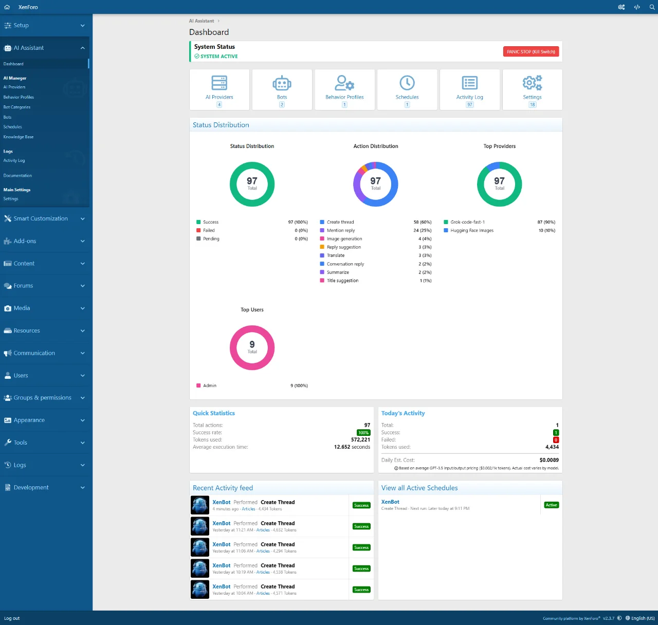Click the Settings gears icon tile

coord(532,83)
